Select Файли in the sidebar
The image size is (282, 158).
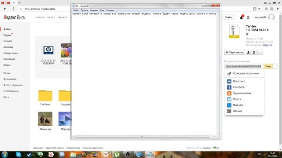click(7, 29)
